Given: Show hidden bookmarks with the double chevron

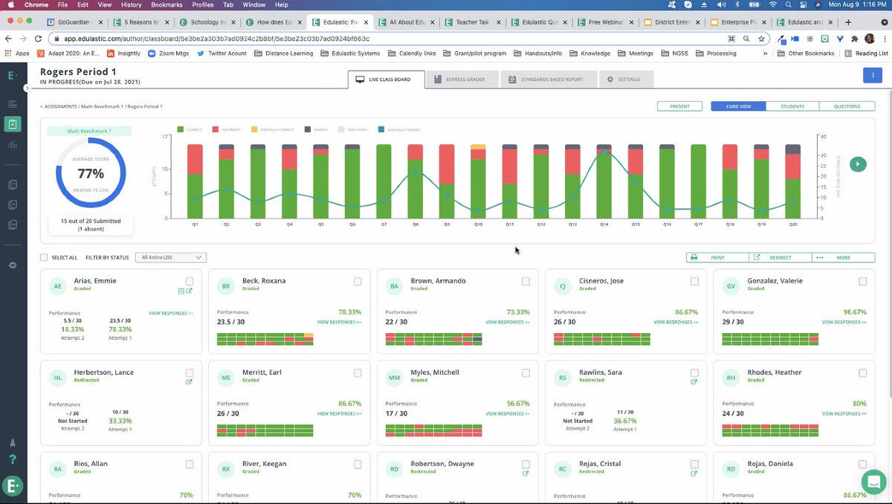Looking at the screenshot, I should (765, 54).
